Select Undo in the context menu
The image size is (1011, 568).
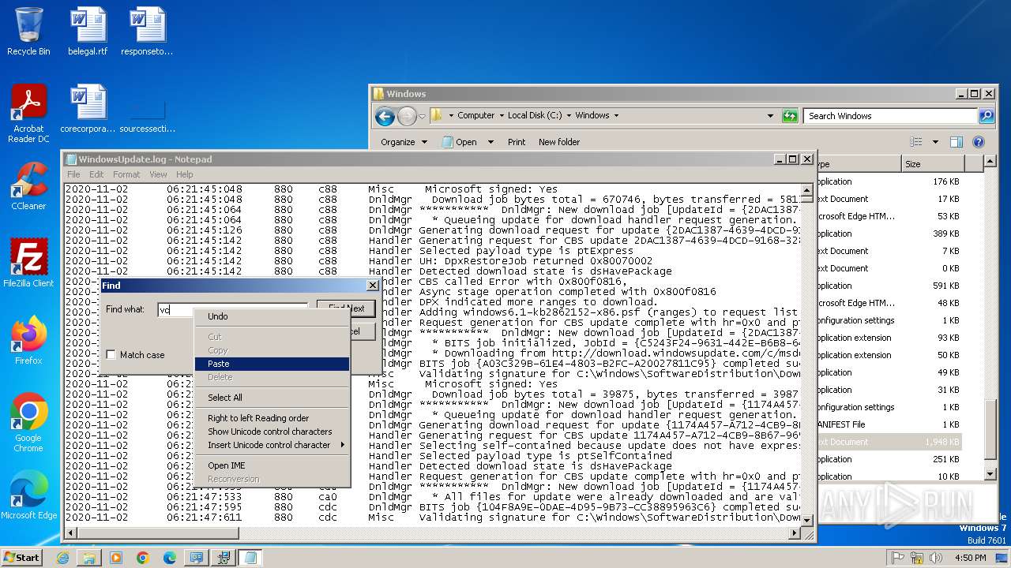(272, 316)
